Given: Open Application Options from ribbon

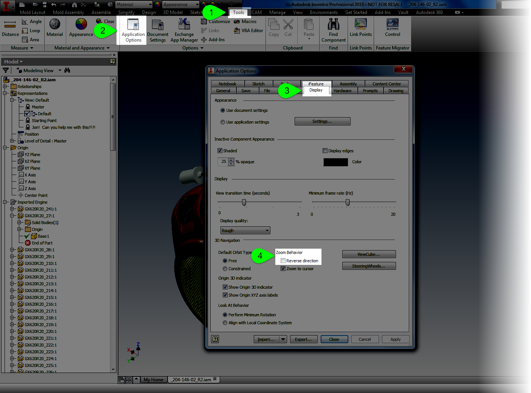Looking at the screenshot, I should coord(133,30).
